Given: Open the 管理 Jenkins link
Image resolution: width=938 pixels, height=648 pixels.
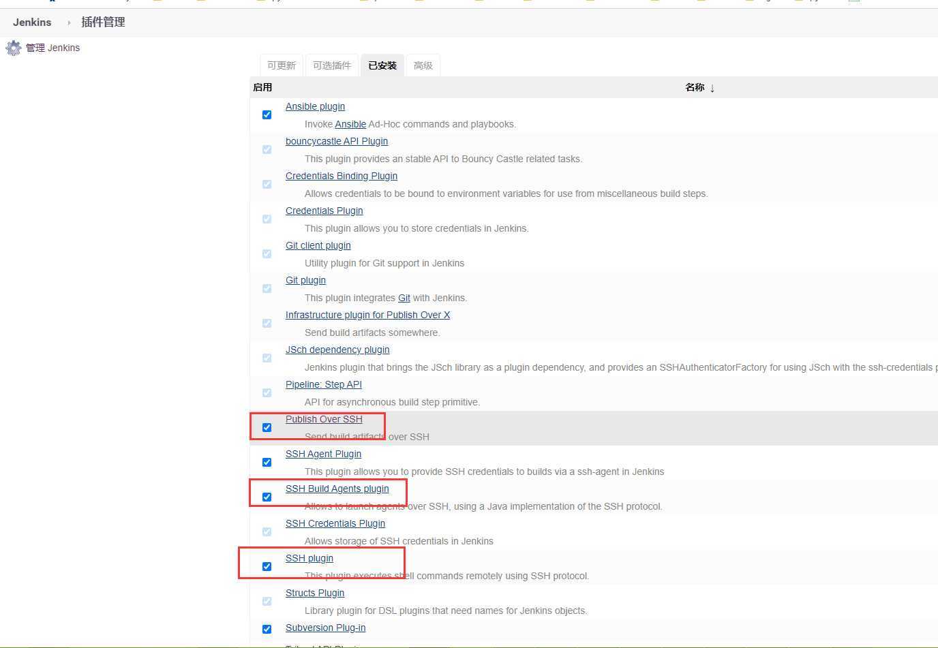Looking at the screenshot, I should 52,48.
